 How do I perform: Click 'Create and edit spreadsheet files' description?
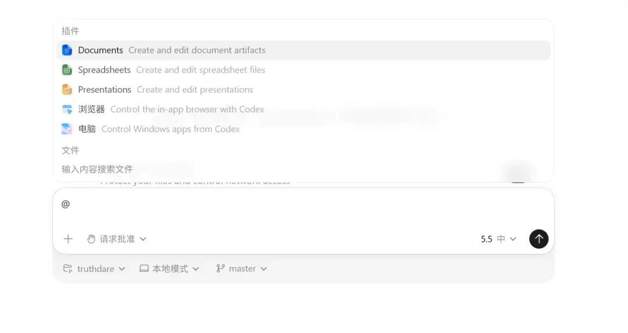(x=201, y=70)
